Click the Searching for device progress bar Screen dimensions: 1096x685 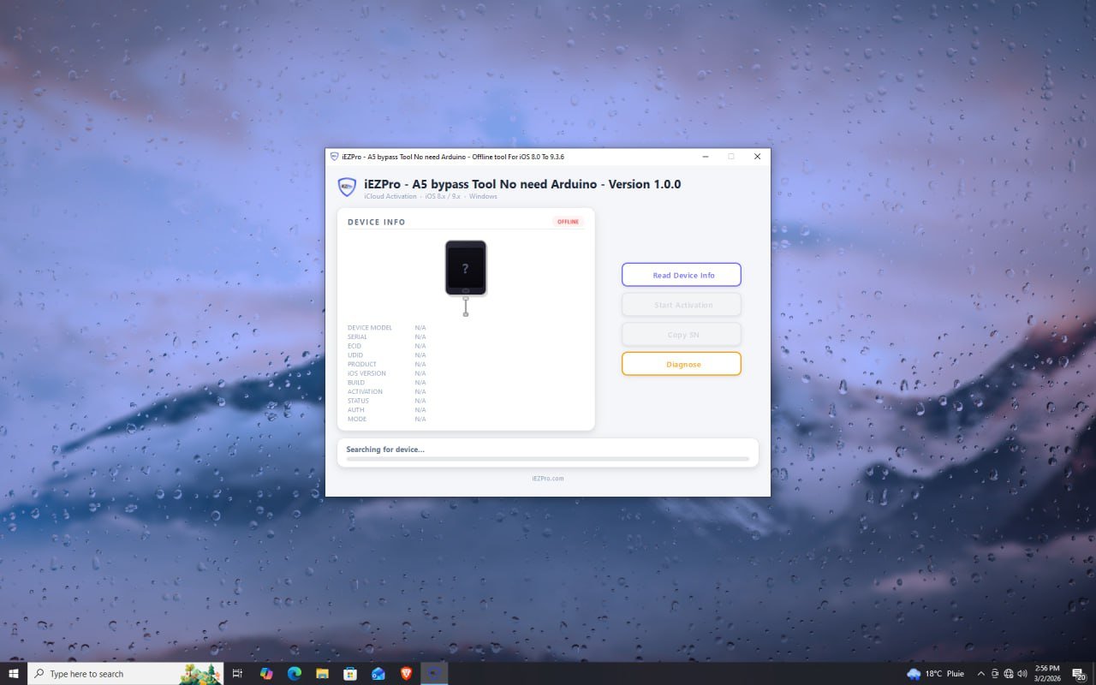(x=548, y=457)
